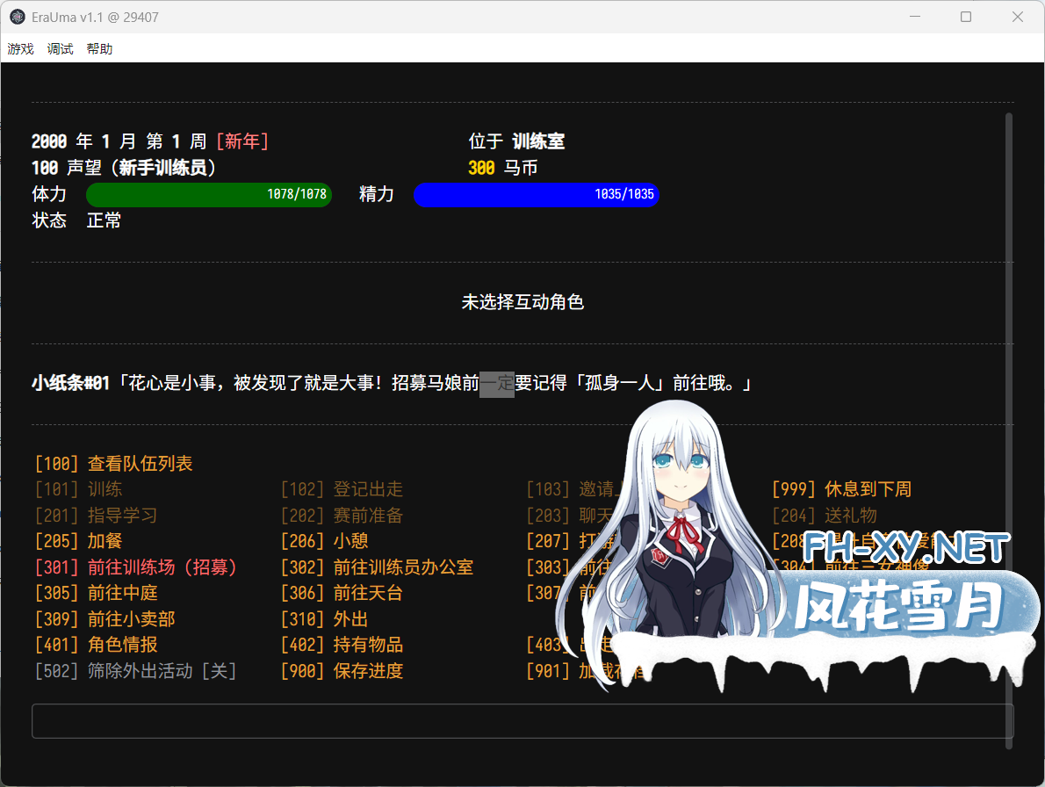The image size is (1045, 787).
Task: Go to [309] 前往小卖部
Action: click(x=104, y=619)
